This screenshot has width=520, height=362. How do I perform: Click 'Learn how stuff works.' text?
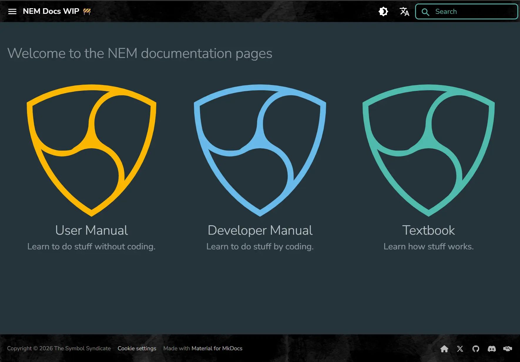(x=429, y=246)
